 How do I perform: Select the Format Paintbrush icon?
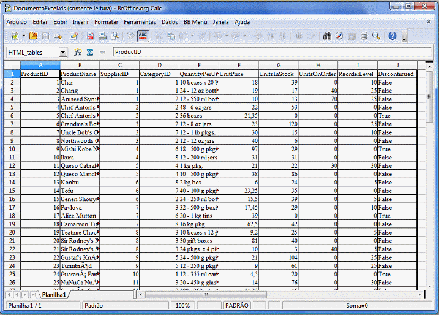(202, 36)
